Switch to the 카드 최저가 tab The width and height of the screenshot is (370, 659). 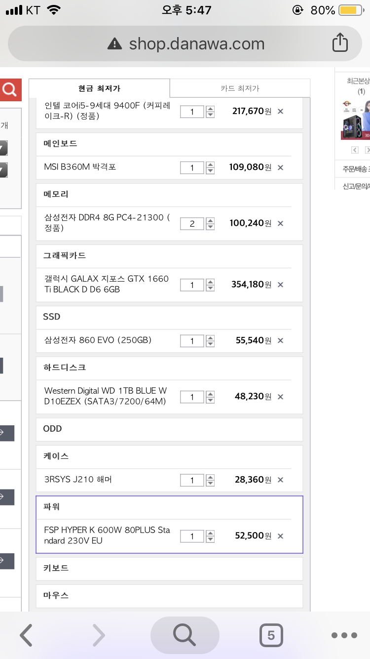[240, 88]
